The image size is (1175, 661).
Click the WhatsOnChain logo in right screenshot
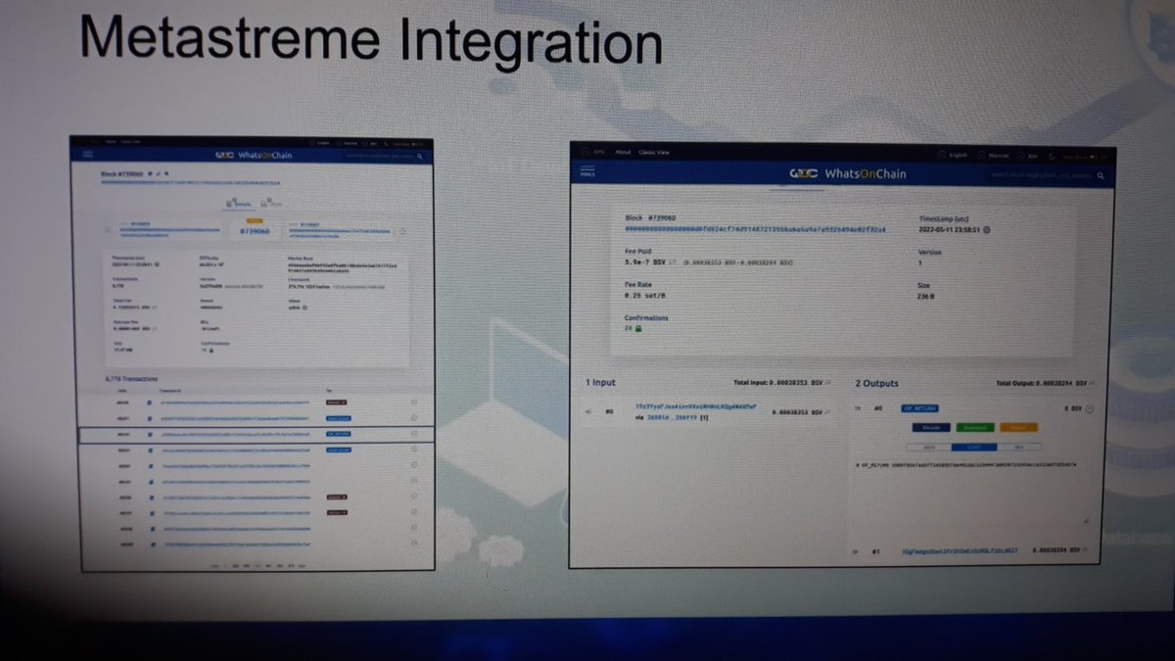click(848, 173)
